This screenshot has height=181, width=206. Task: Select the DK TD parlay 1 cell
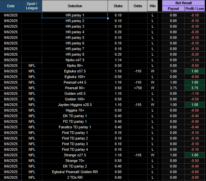(x=75, y=116)
